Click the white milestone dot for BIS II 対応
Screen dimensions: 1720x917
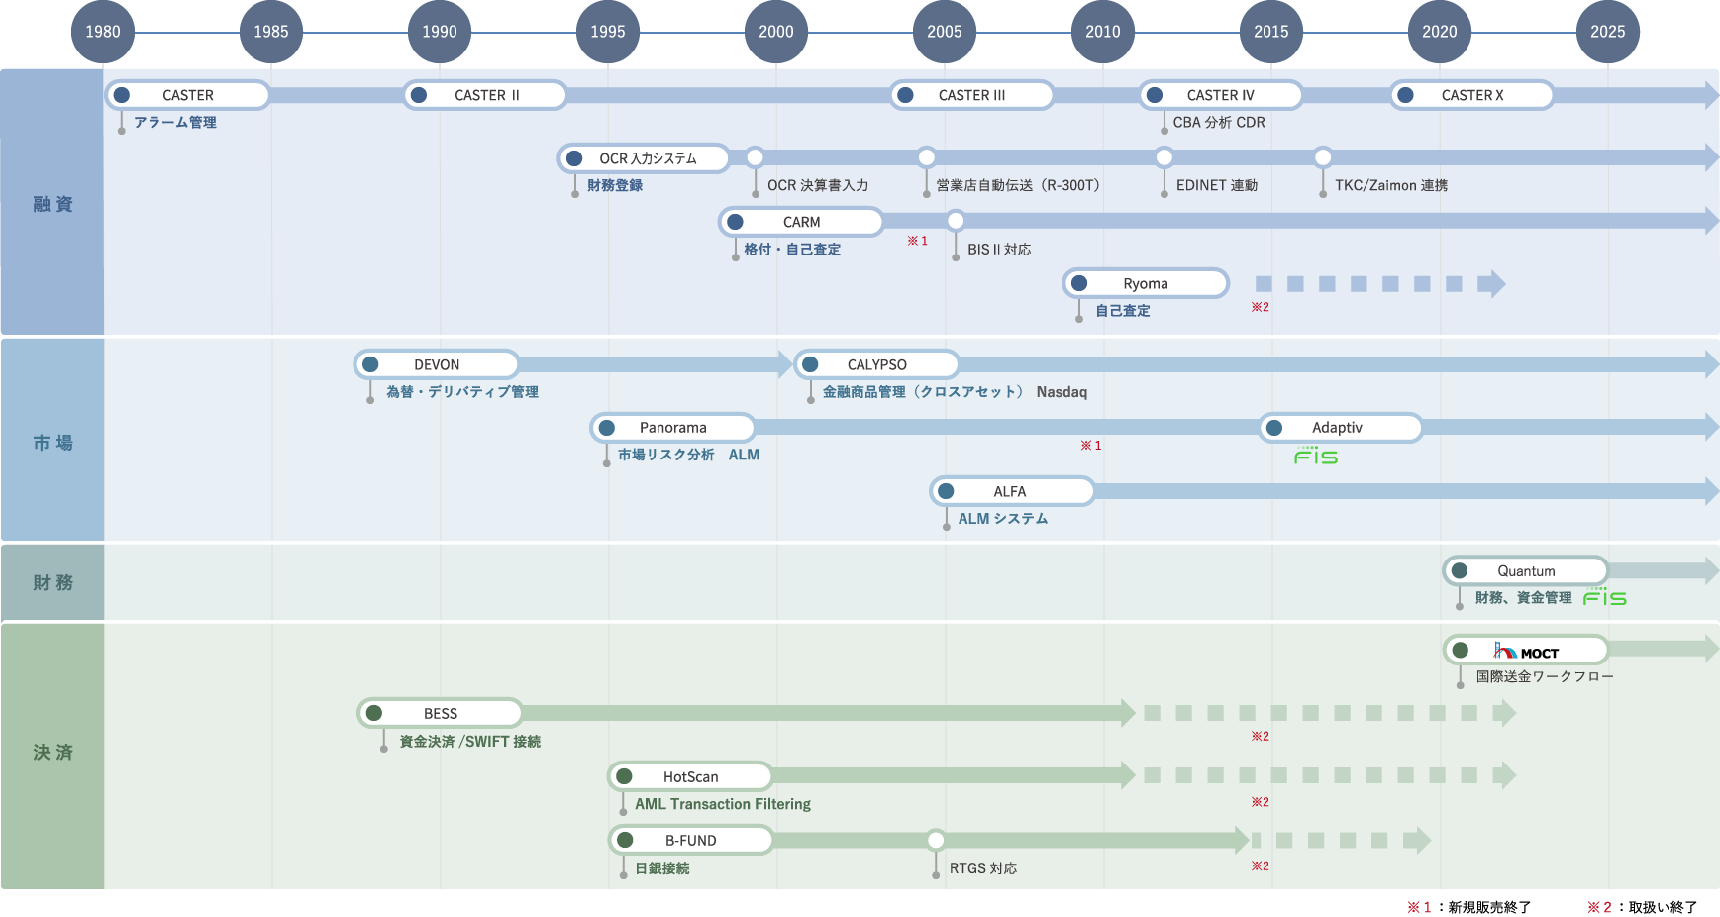pos(956,221)
